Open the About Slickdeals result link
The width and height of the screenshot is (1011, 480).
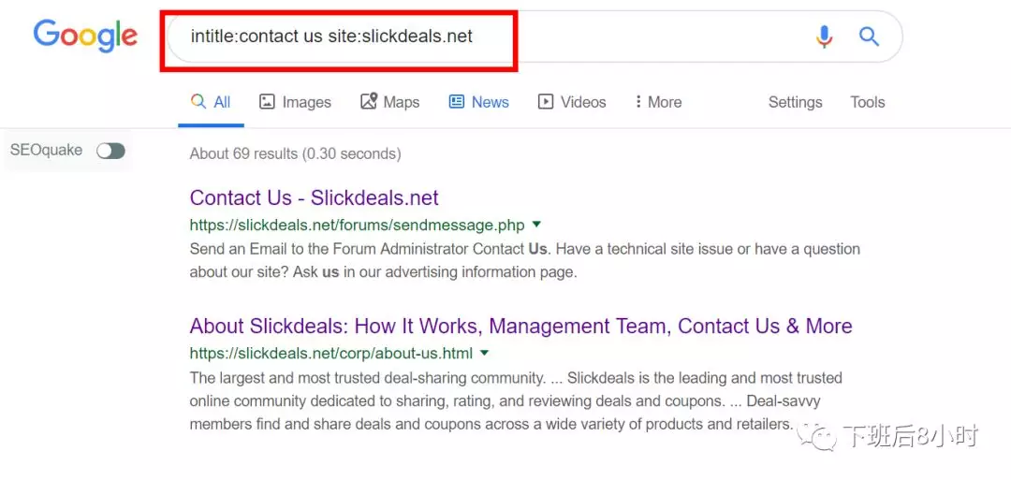click(520, 326)
